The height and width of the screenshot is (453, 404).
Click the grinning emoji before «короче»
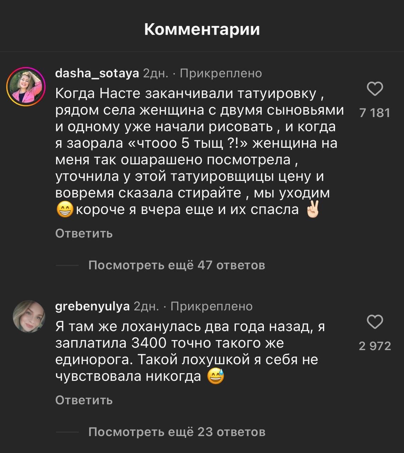64,210
